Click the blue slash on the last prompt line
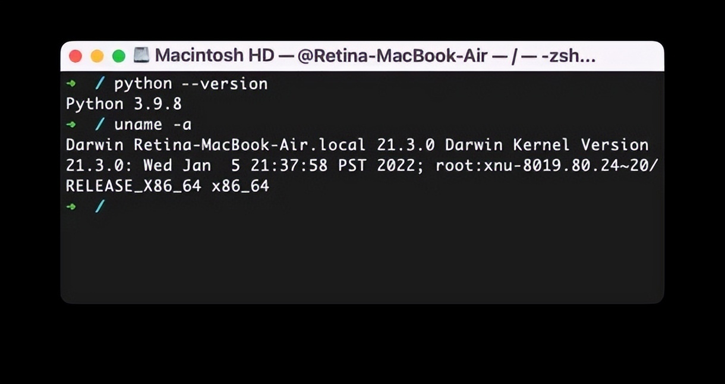The width and height of the screenshot is (725, 384). pyautogui.click(x=100, y=206)
